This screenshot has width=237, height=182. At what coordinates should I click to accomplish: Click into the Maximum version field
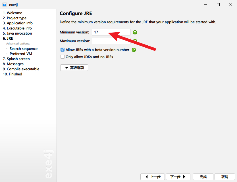coord(111,41)
